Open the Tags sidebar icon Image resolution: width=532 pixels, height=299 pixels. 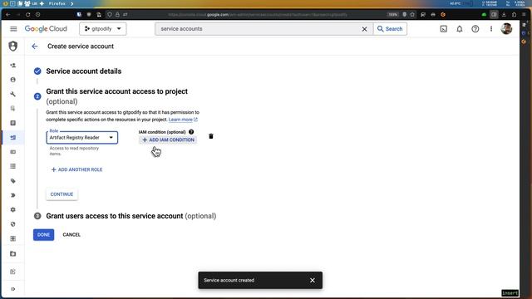click(x=13, y=181)
